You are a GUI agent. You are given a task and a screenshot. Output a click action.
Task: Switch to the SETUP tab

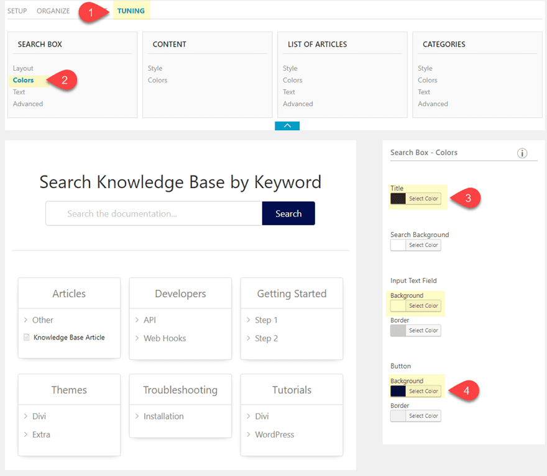[x=17, y=10]
